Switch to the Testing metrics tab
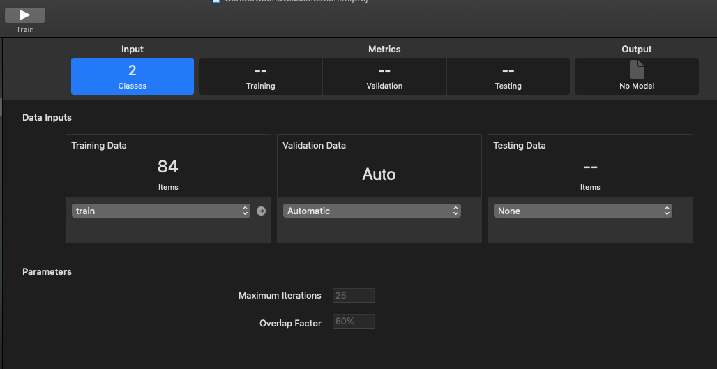This screenshot has width=717, height=369. [508, 76]
